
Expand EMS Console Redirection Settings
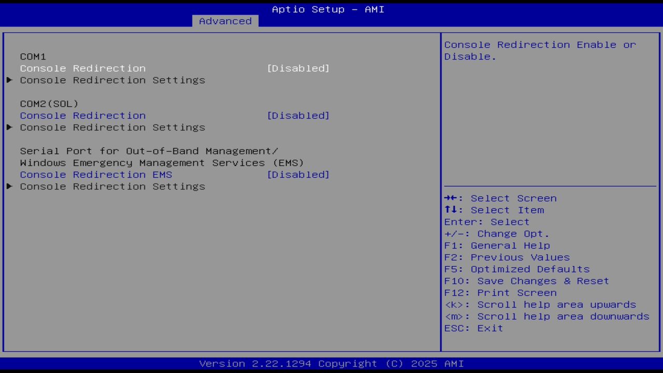[112, 187]
